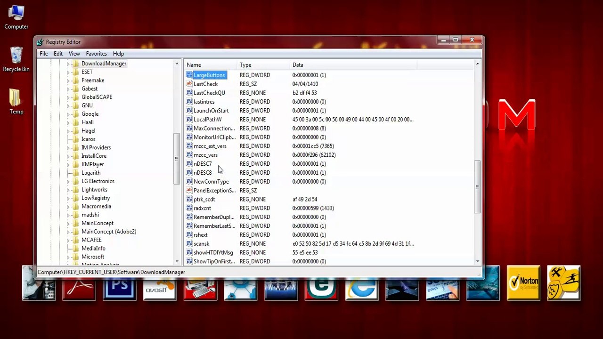
Task: Click the tree pane scroll down arrow
Action: coord(177,261)
